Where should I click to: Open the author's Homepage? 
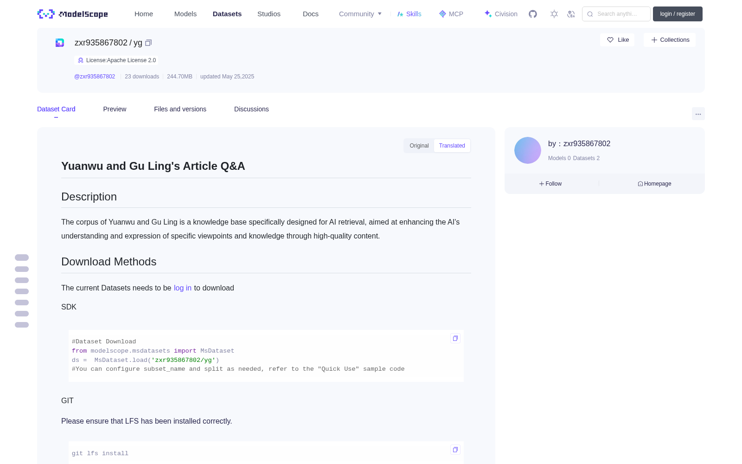(x=654, y=184)
